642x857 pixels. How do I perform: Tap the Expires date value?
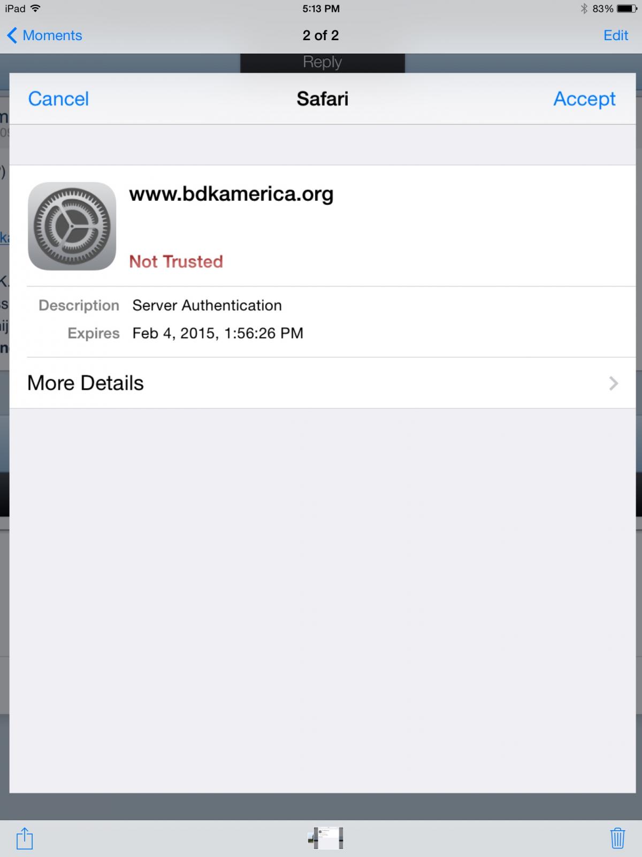(x=218, y=333)
